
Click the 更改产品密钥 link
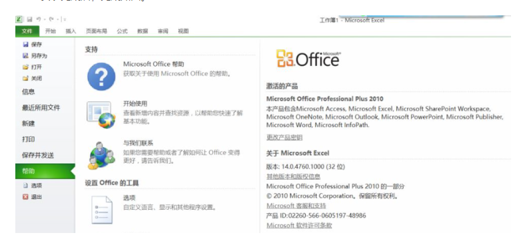click(x=284, y=137)
